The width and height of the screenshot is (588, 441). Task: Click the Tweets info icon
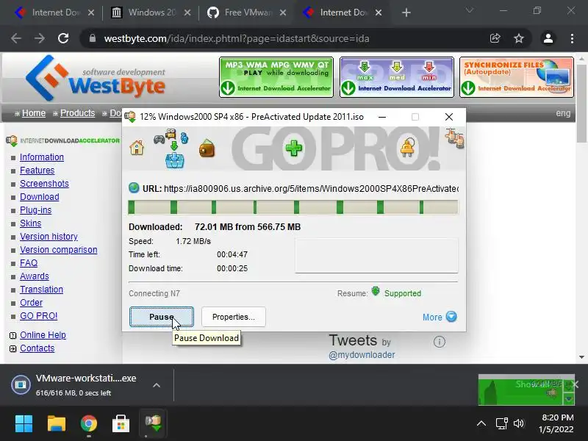click(439, 342)
